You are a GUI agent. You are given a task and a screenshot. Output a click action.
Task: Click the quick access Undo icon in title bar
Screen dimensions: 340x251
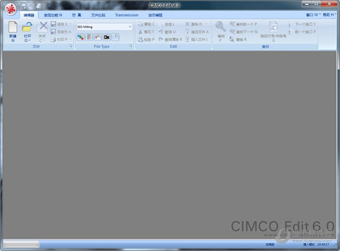[x=32, y=6]
